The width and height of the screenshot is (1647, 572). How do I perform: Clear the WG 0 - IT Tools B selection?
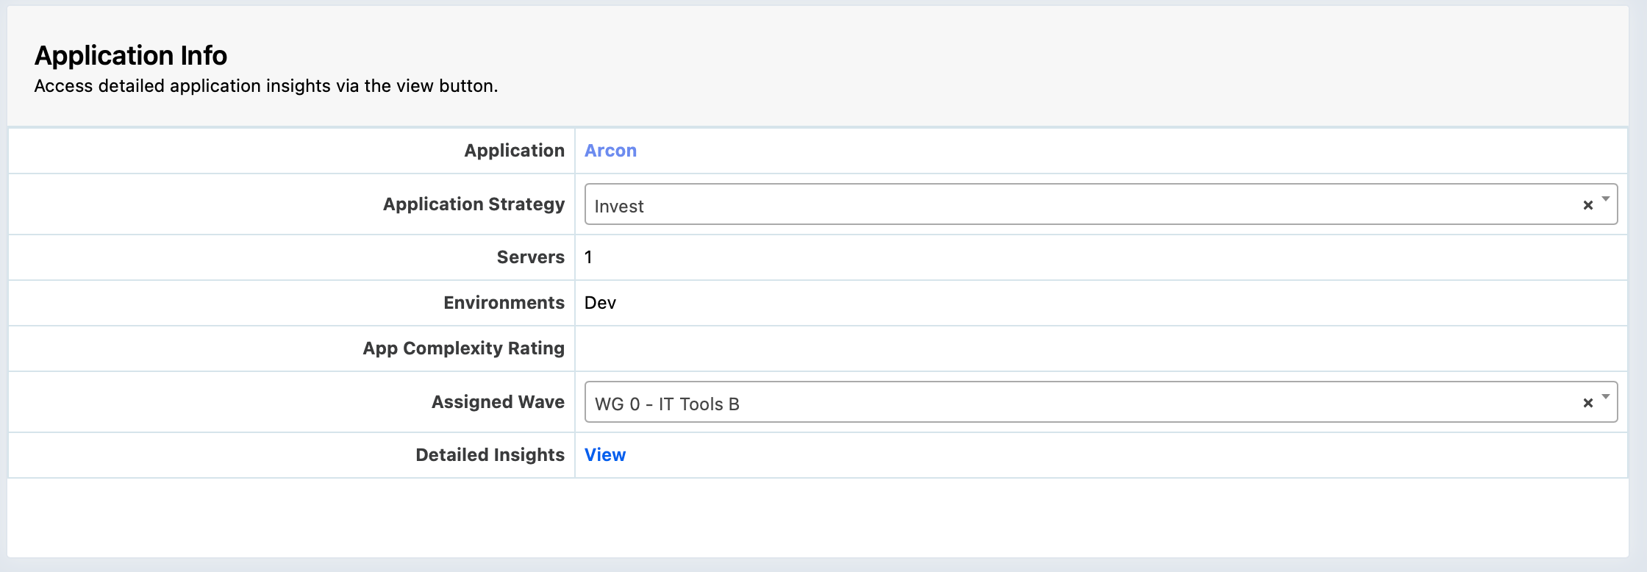click(1588, 403)
